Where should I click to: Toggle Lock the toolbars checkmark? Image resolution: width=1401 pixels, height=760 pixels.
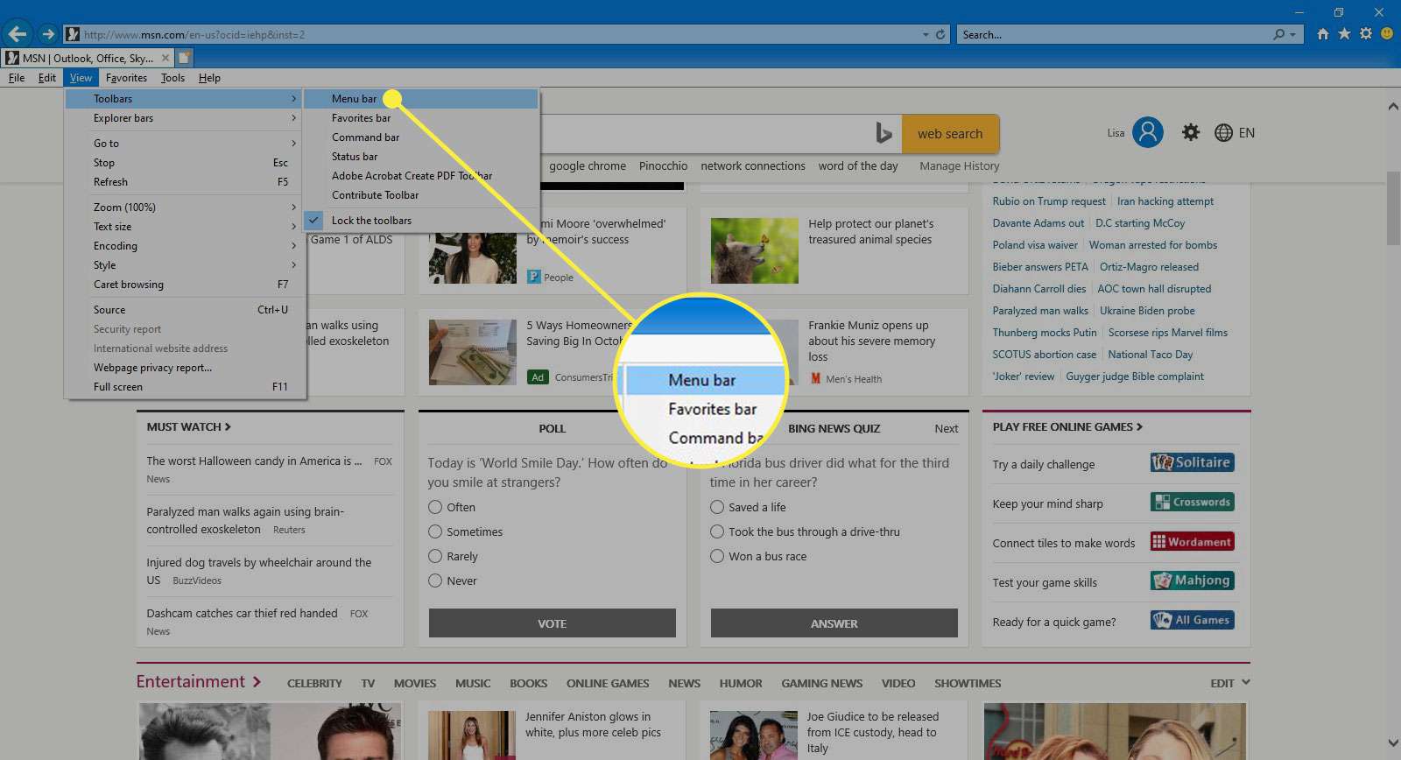(x=314, y=220)
